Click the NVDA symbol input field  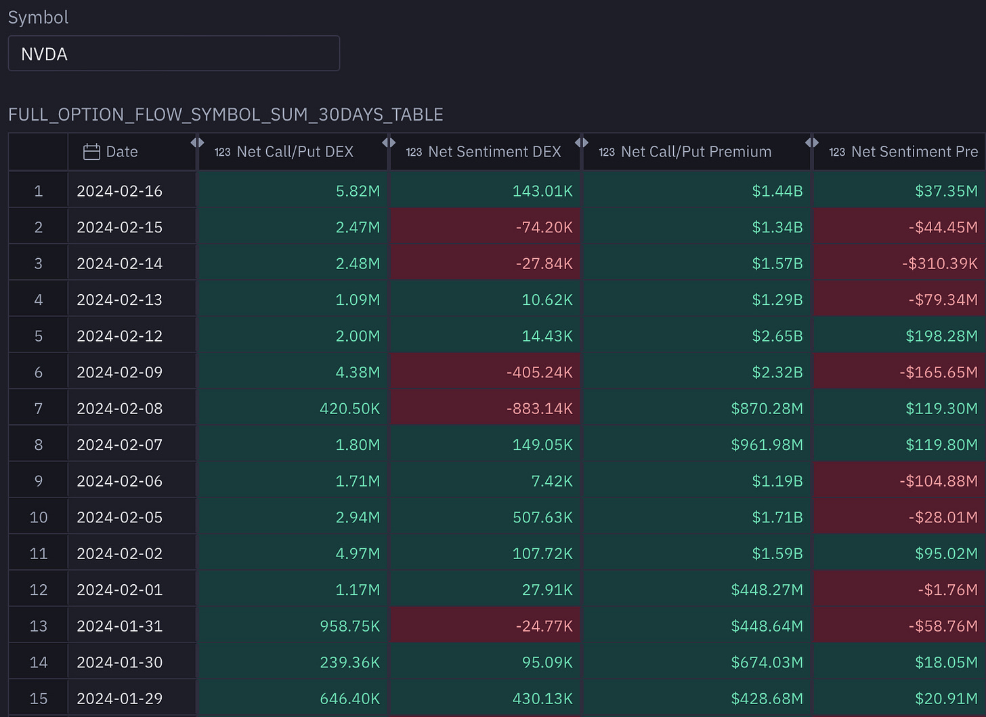pos(173,54)
